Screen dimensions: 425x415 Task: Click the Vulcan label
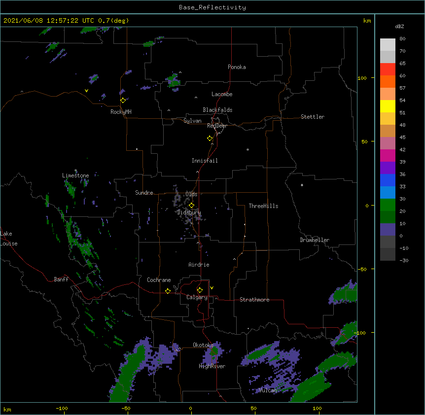[x=268, y=390]
